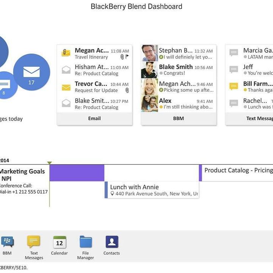Click message icon beside Jeff text

pyautogui.click(x=234, y=69)
